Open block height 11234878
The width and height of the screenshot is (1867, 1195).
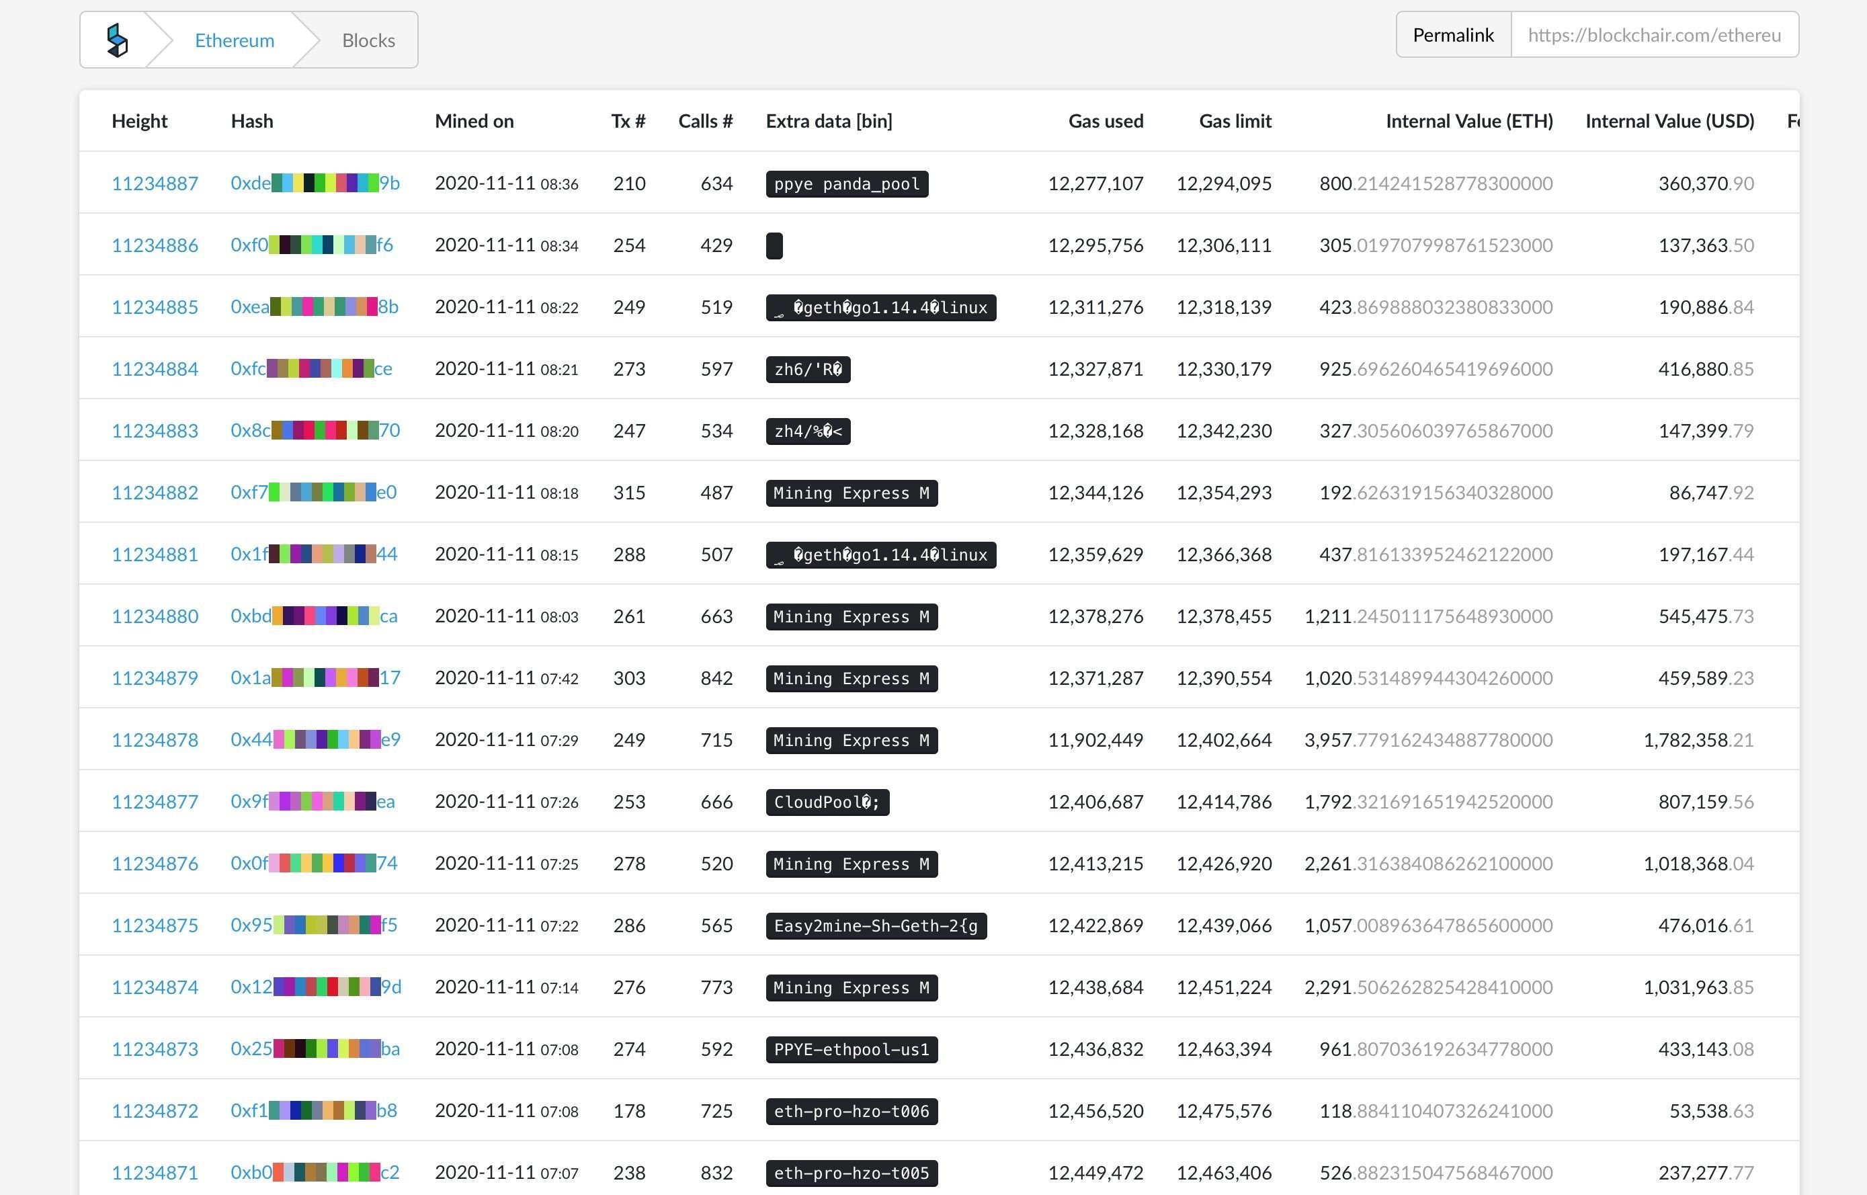click(x=155, y=739)
